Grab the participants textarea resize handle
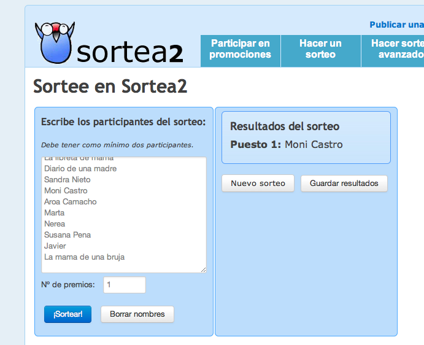Viewport: 424px width, 345px height. [x=203, y=269]
